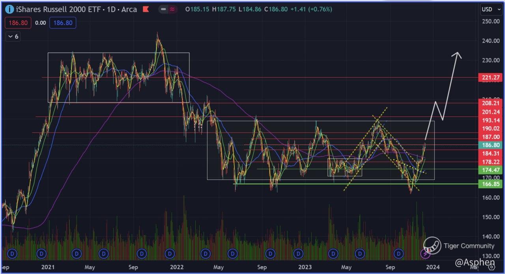Click the blue 186.80 buy price button

[63, 23]
